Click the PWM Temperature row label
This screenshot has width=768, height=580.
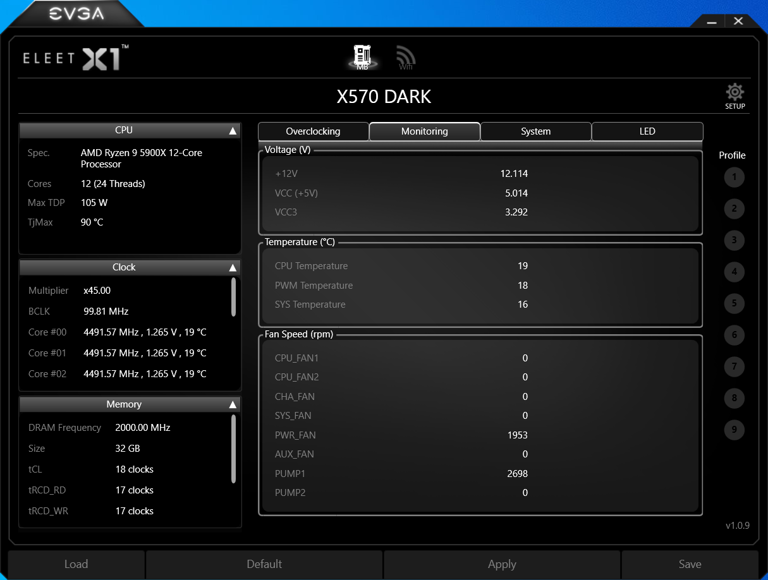click(314, 286)
